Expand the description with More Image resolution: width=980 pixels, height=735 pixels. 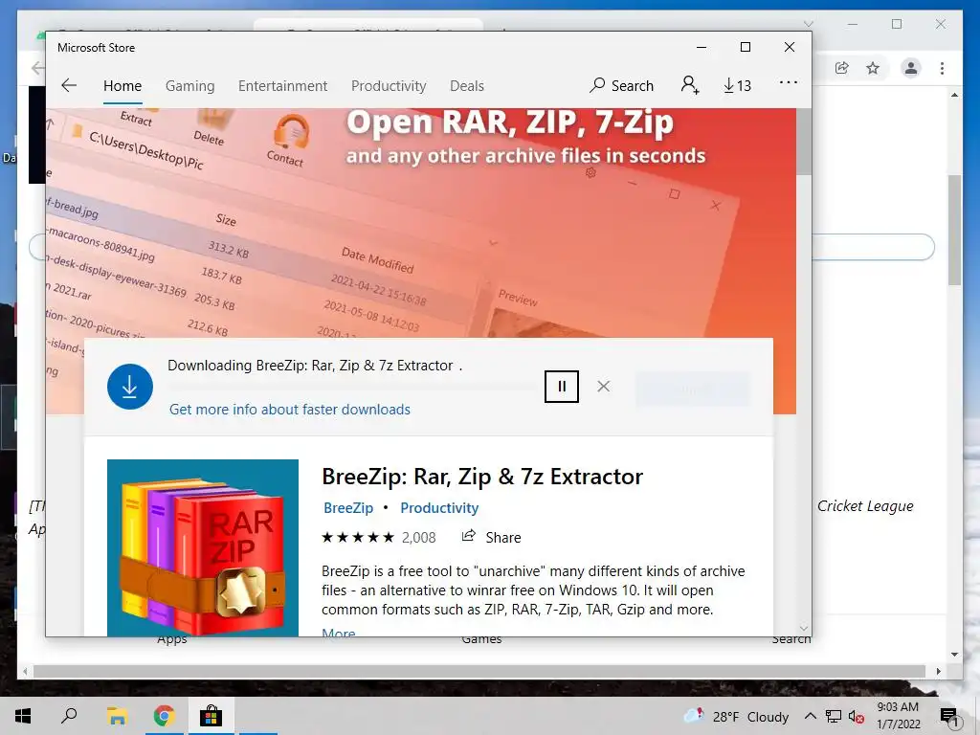(x=338, y=633)
